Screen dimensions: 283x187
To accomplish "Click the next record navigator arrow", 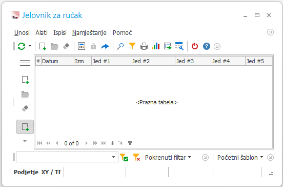I will coord(87,143).
